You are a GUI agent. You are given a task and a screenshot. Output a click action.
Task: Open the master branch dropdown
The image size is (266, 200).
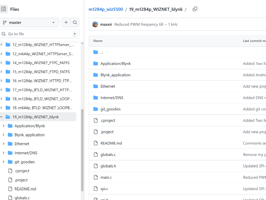coord(30,23)
